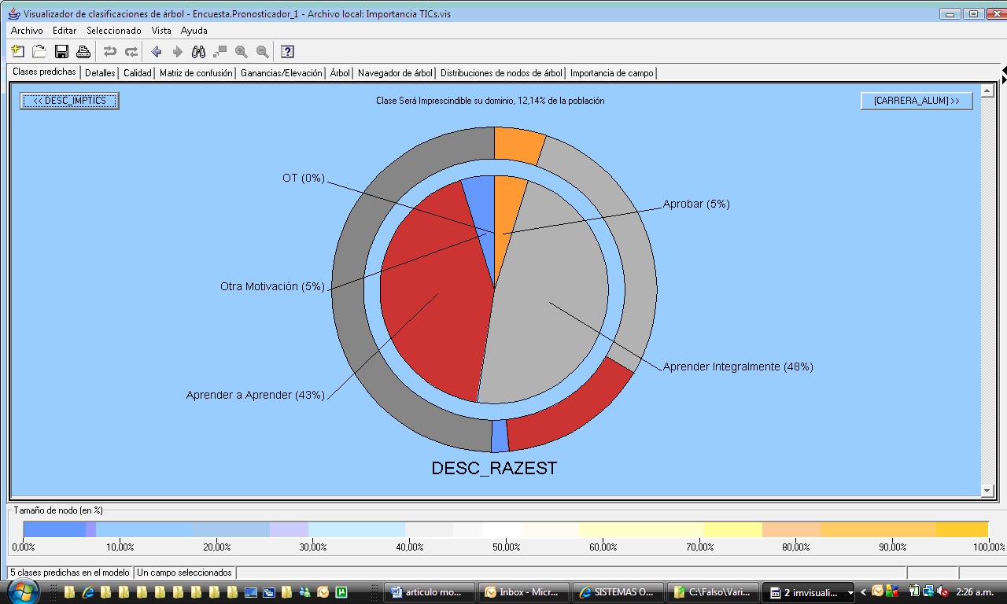
Task: Go to next field CARRERA_ALUM button
Action: pos(917,101)
